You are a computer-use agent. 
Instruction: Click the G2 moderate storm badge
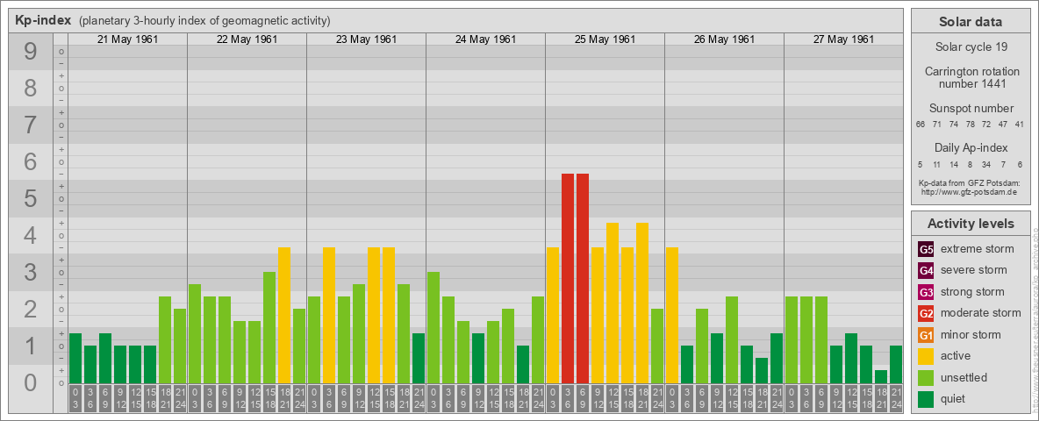[x=926, y=313]
